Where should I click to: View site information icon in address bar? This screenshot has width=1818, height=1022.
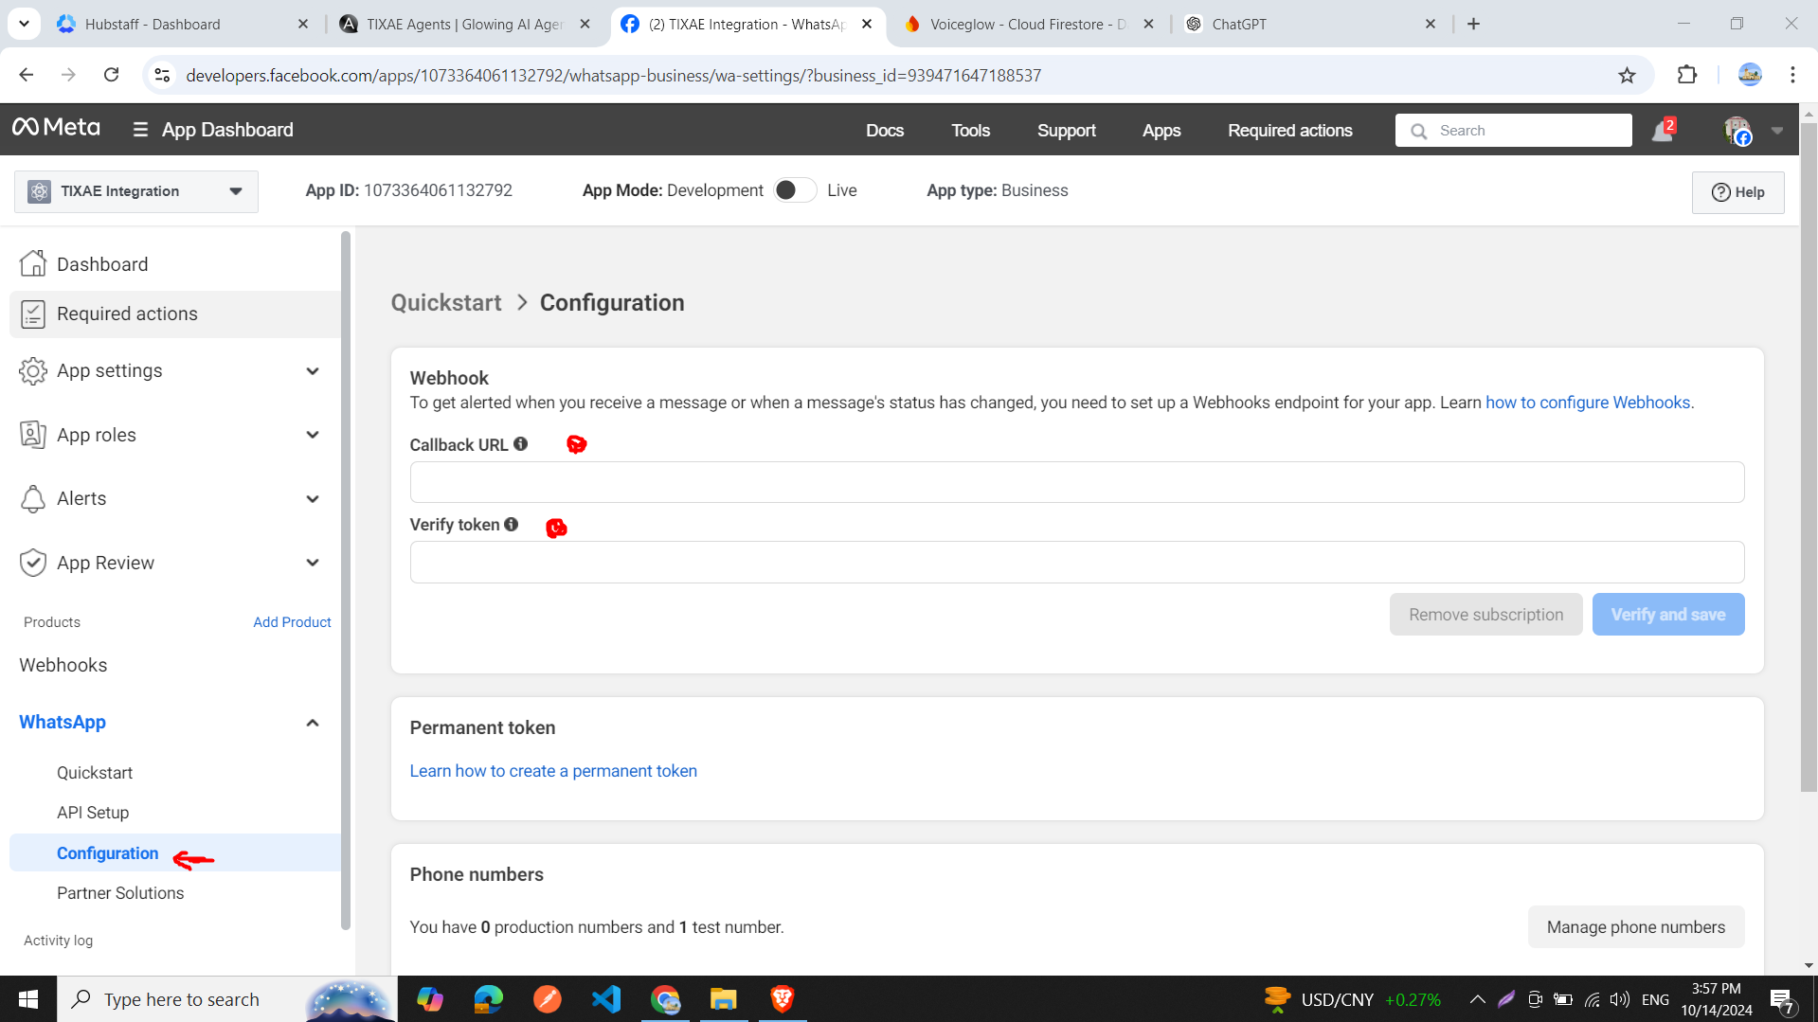click(163, 75)
